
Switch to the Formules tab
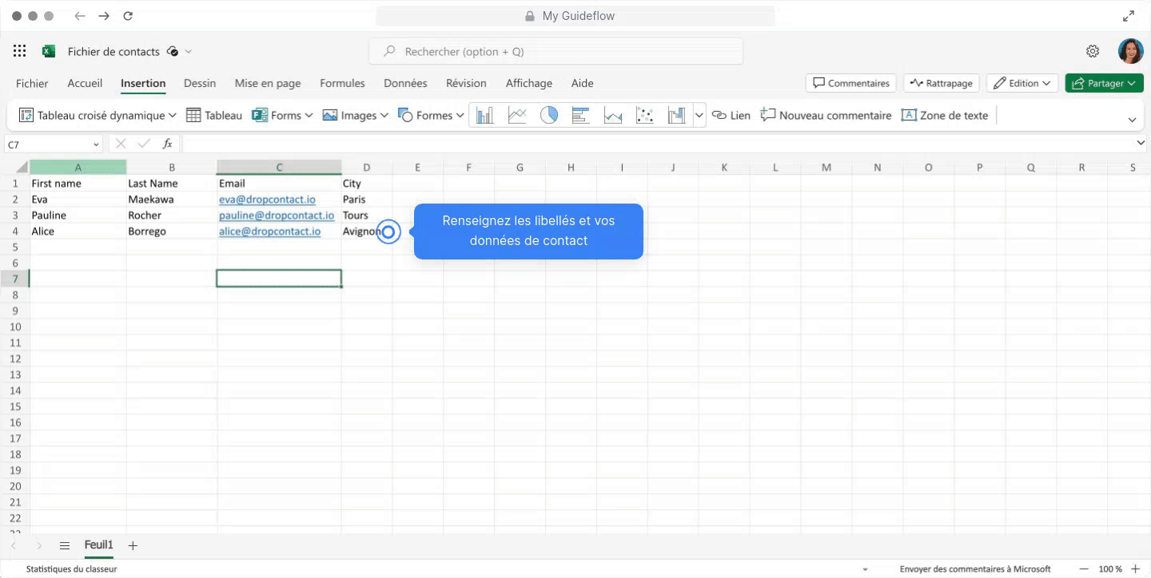(x=342, y=83)
